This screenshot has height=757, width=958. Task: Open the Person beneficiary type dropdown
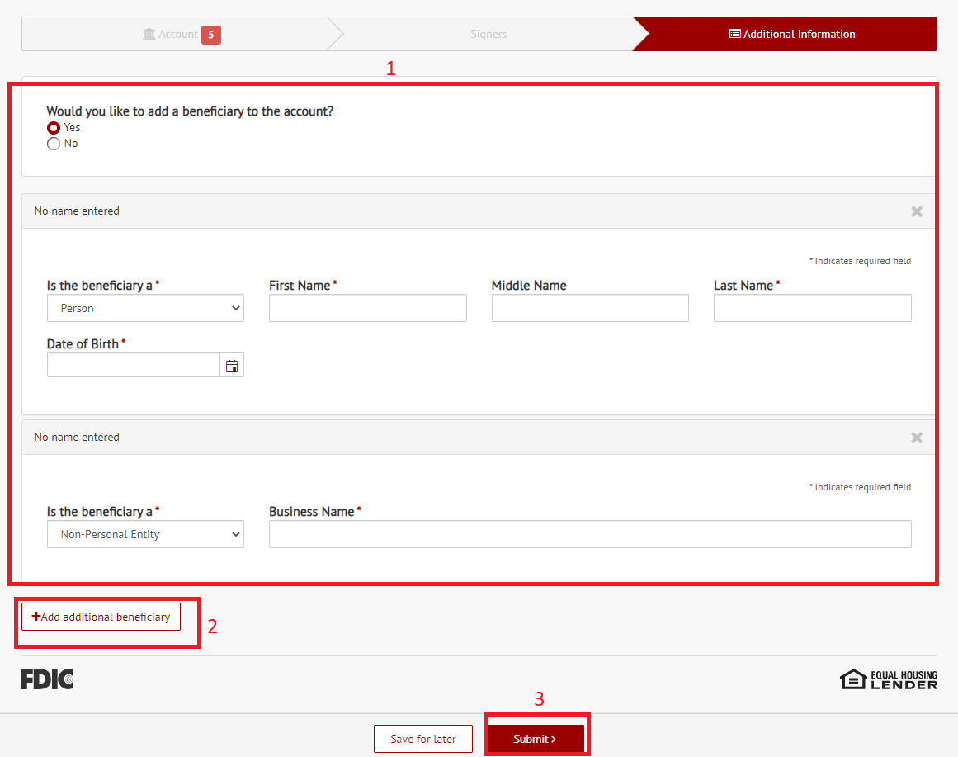coord(145,308)
